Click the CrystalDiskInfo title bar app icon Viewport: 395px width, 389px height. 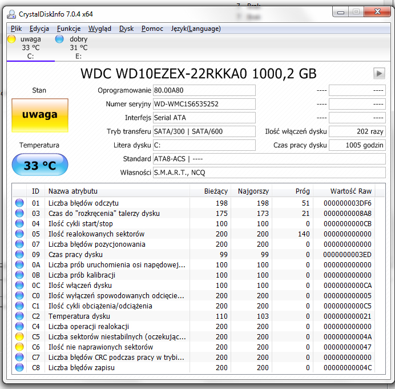tap(11, 14)
